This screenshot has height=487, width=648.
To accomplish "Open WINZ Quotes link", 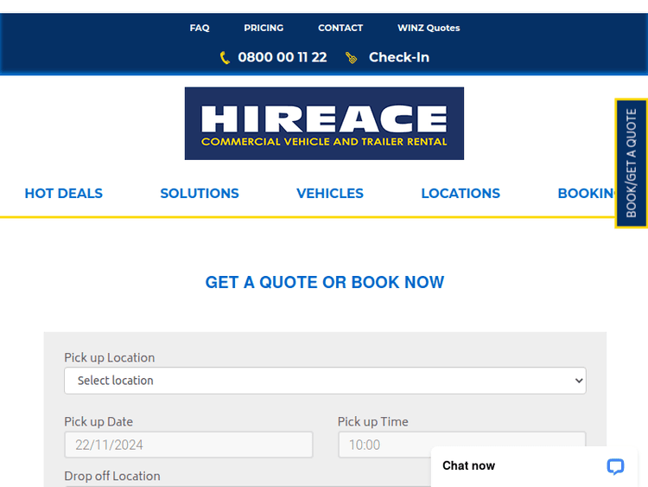I will click(429, 28).
